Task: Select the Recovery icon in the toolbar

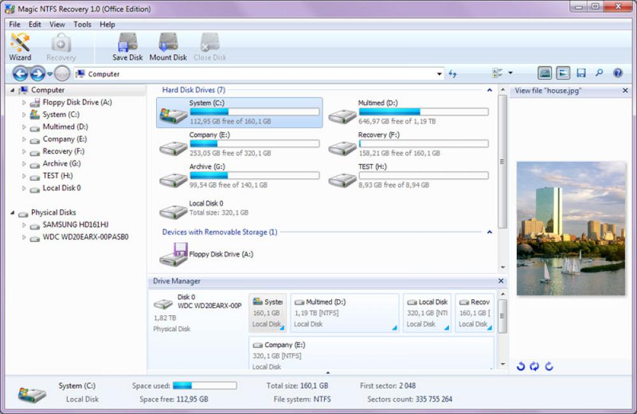Action: click(61, 46)
